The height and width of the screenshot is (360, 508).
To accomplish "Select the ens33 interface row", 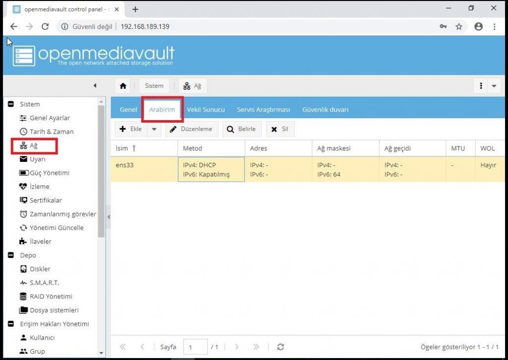I will pyautogui.click(x=308, y=170).
